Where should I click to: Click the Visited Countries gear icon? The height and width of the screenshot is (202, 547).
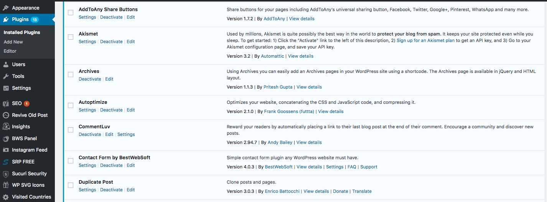pos(6,197)
